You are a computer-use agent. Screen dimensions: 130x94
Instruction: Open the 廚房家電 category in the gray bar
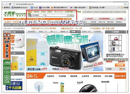tap(8, 25)
